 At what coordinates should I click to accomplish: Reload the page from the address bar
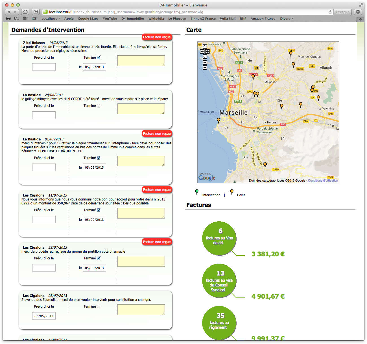click(330, 12)
